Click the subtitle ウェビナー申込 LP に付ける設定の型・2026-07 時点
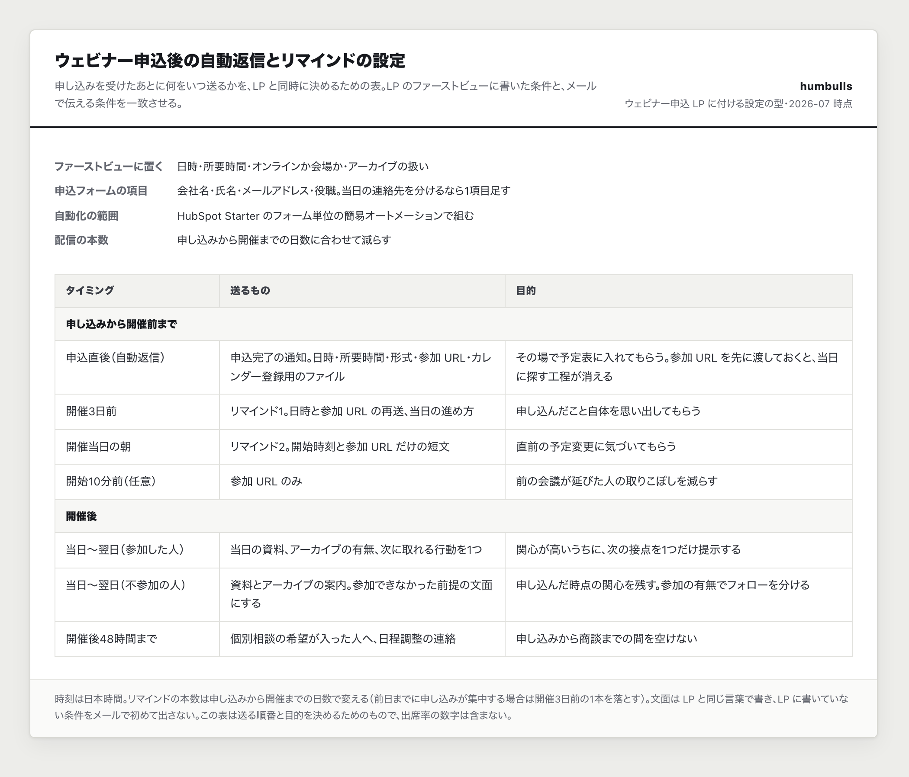Screen dimensions: 909x777 pyautogui.click(x=738, y=104)
